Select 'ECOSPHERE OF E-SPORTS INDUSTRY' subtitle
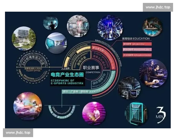The width and height of the screenshot is (176, 140). (67, 82)
